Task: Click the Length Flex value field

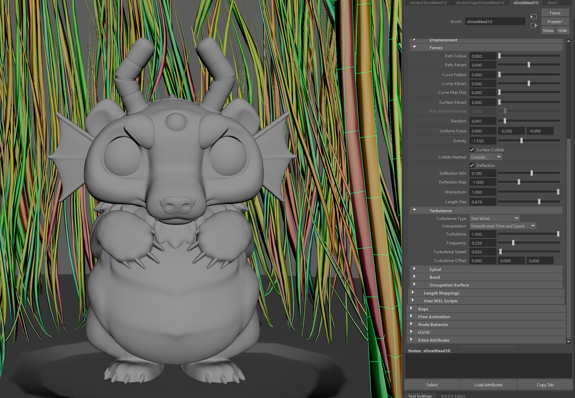Action: 483,202
